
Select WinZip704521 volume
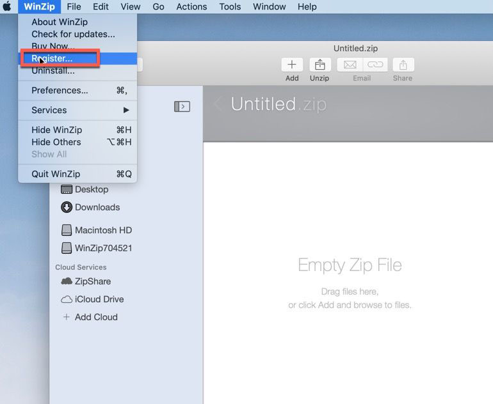coord(96,248)
